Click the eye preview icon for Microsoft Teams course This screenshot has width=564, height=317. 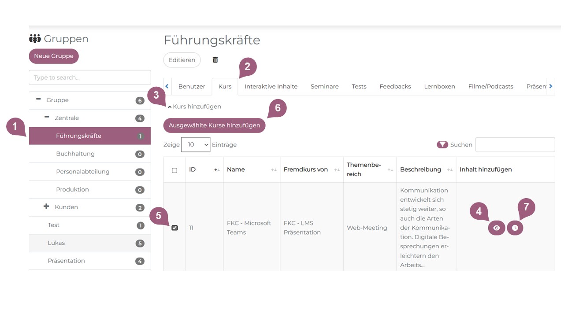point(497,228)
